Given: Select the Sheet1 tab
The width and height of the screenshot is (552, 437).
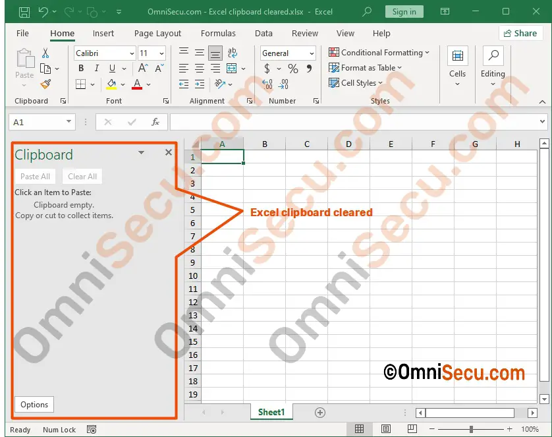Looking at the screenshot, I should coord(271,412).
